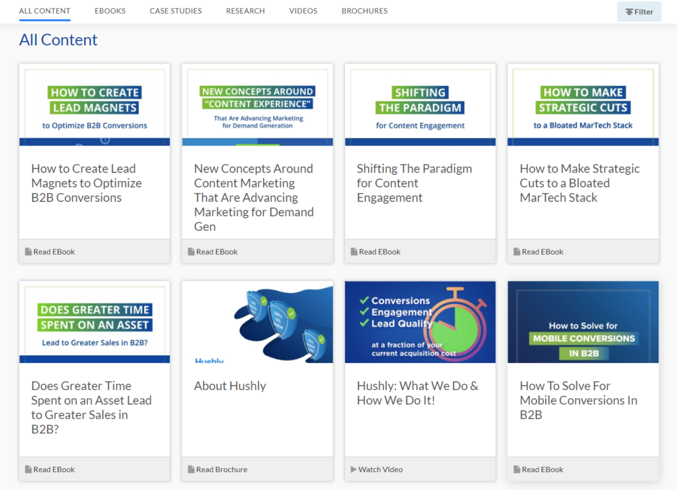Click document icon beside Read Brochure
Screen dimensions: 677x490
click(191, 470)
